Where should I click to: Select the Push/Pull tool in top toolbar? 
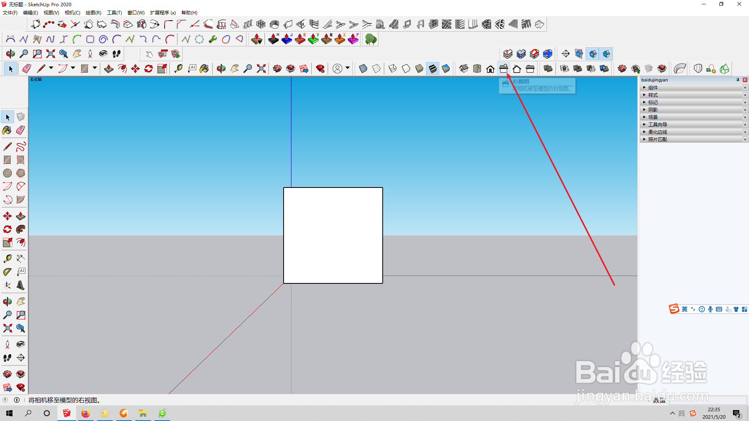[109, 69]
